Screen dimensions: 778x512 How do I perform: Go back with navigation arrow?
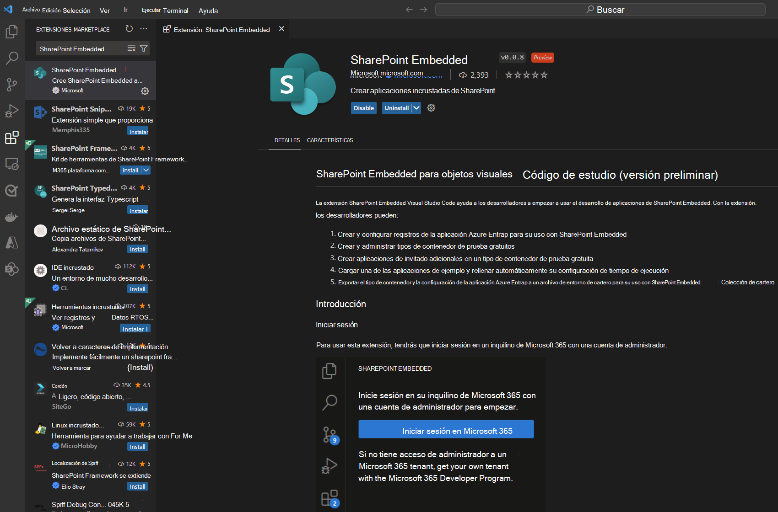click(x=409, y=10)
